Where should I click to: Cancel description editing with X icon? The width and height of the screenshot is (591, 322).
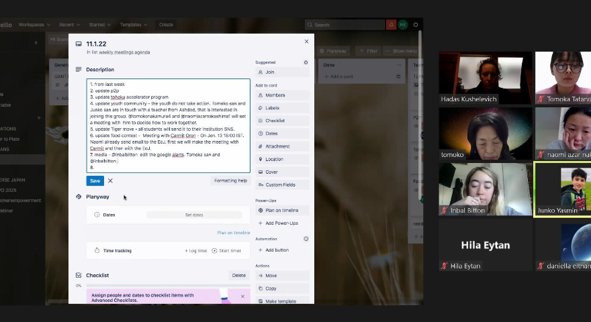pyautogui.click(x=110, y=180)
